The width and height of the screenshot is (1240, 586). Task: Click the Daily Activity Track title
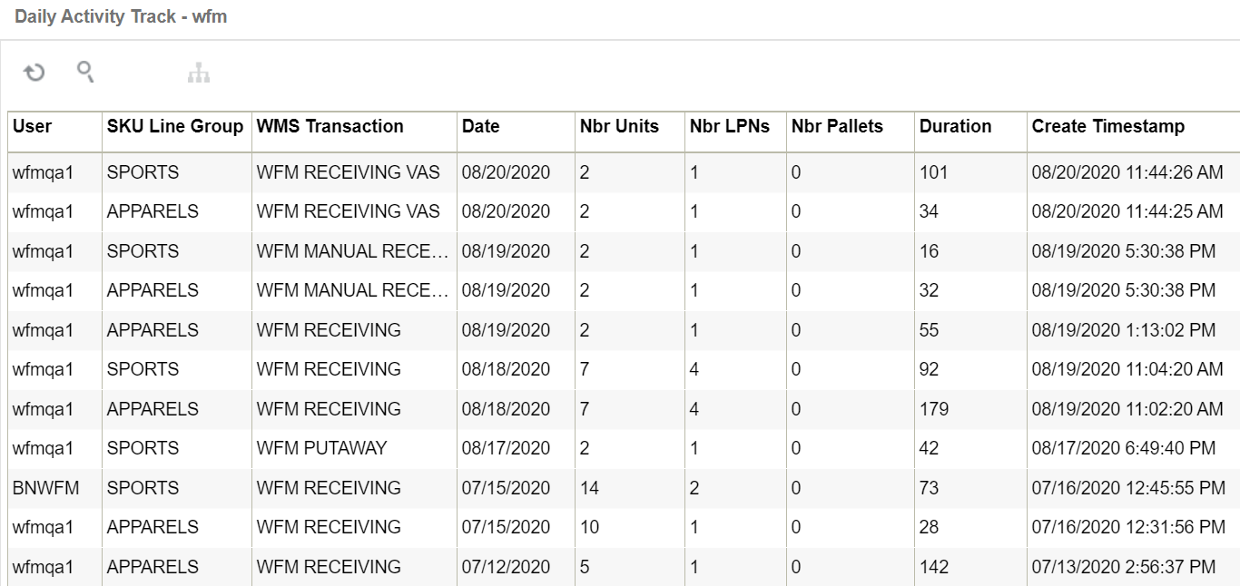(x=121, y=16)
